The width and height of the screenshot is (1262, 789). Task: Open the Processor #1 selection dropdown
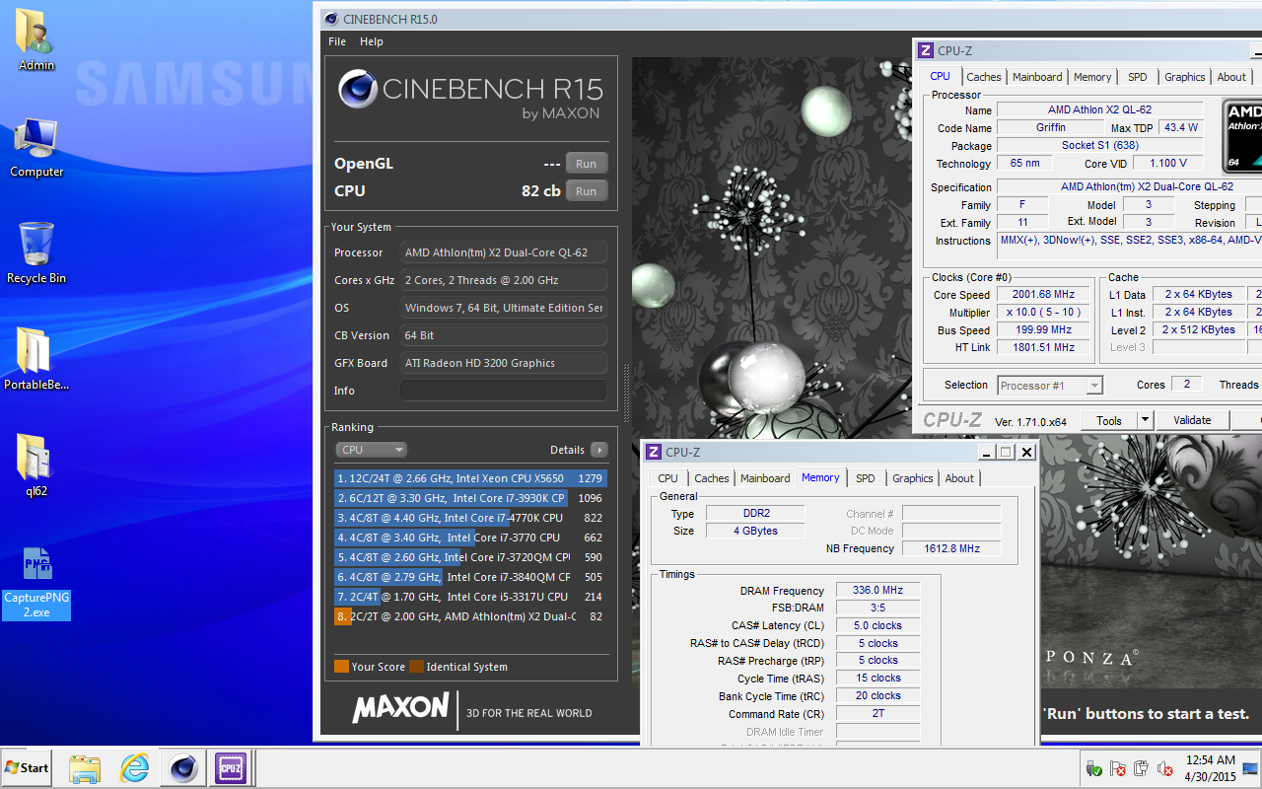[1050, 386]
